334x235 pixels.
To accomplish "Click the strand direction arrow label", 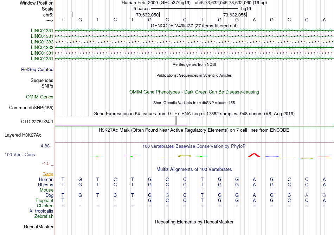I will tap(50, 20).
